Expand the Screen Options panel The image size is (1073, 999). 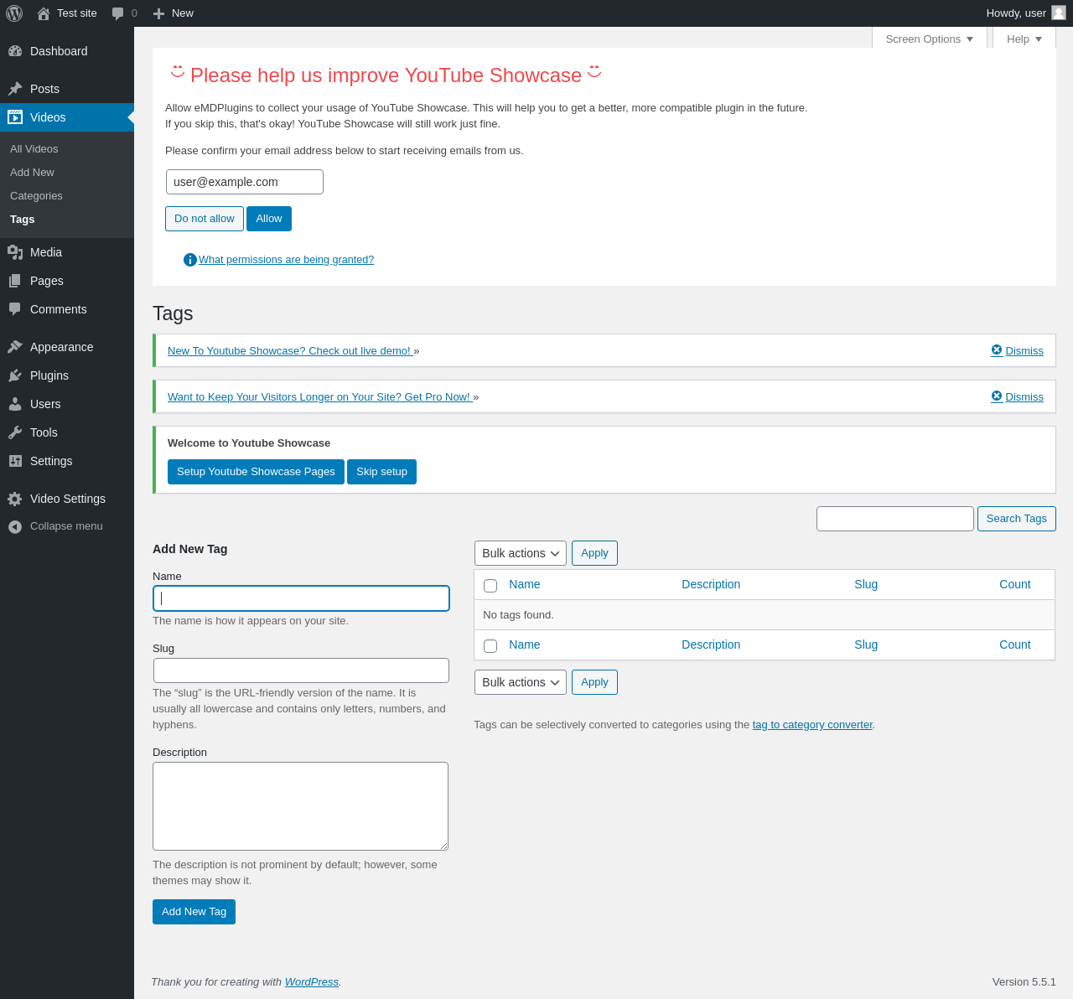[930, 39]
